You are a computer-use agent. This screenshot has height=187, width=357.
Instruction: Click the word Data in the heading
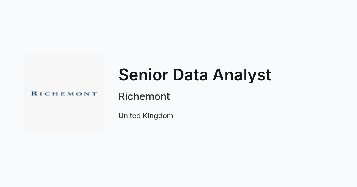pos(190,75)
